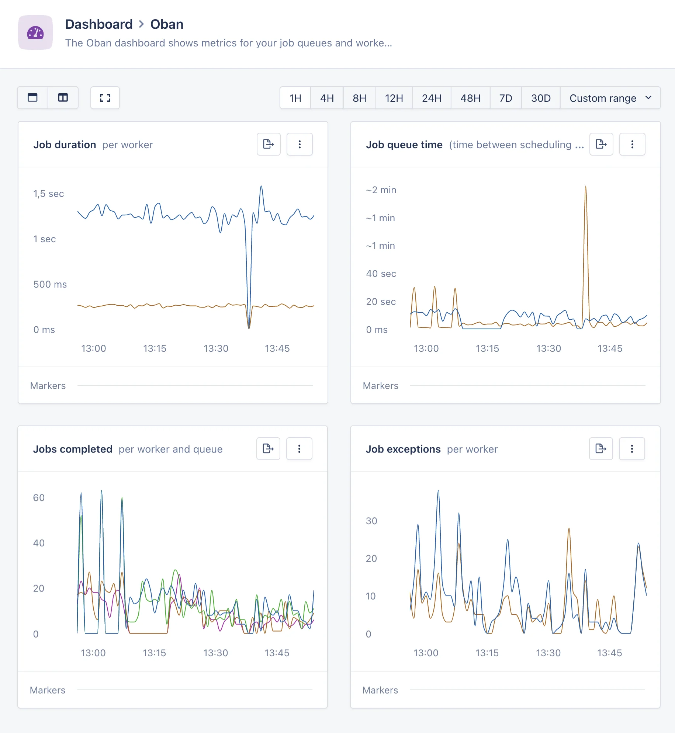Select the 7D time range
This screenshot has width=675, height=733.
click(506, 98)
